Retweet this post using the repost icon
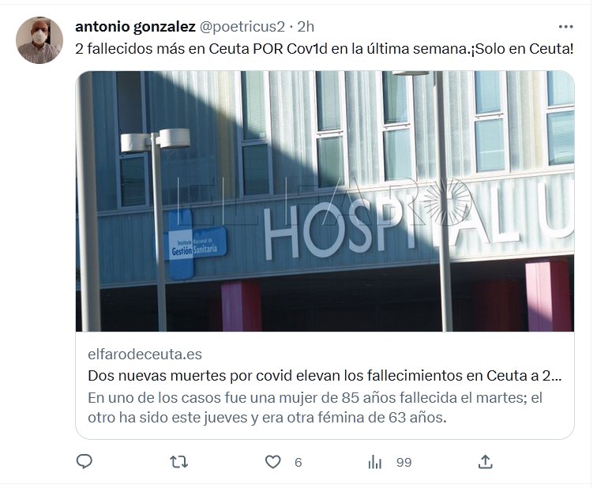Image resolution: width=597 pixels, height=488 pixels. pyautogui.click(x=178, y=462)
